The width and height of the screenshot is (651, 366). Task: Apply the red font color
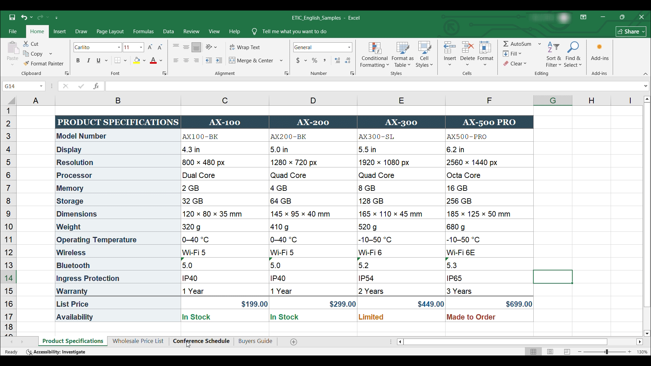click(x=153, y=61)
